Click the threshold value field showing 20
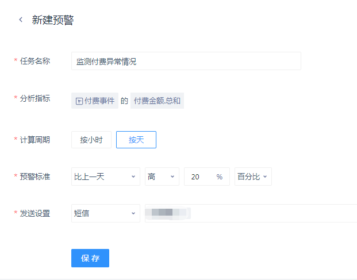This screenshot has height=280, width=357. click(x=198, y=177)
